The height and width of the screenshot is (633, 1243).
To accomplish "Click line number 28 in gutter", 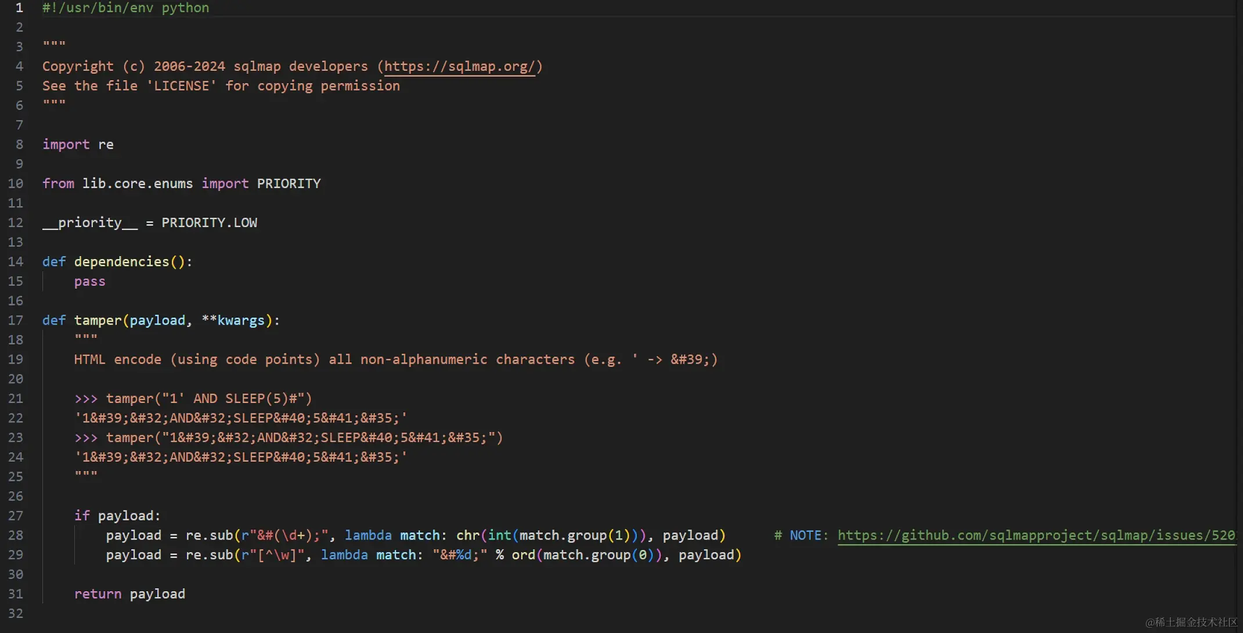I will [x=16, y=535].
